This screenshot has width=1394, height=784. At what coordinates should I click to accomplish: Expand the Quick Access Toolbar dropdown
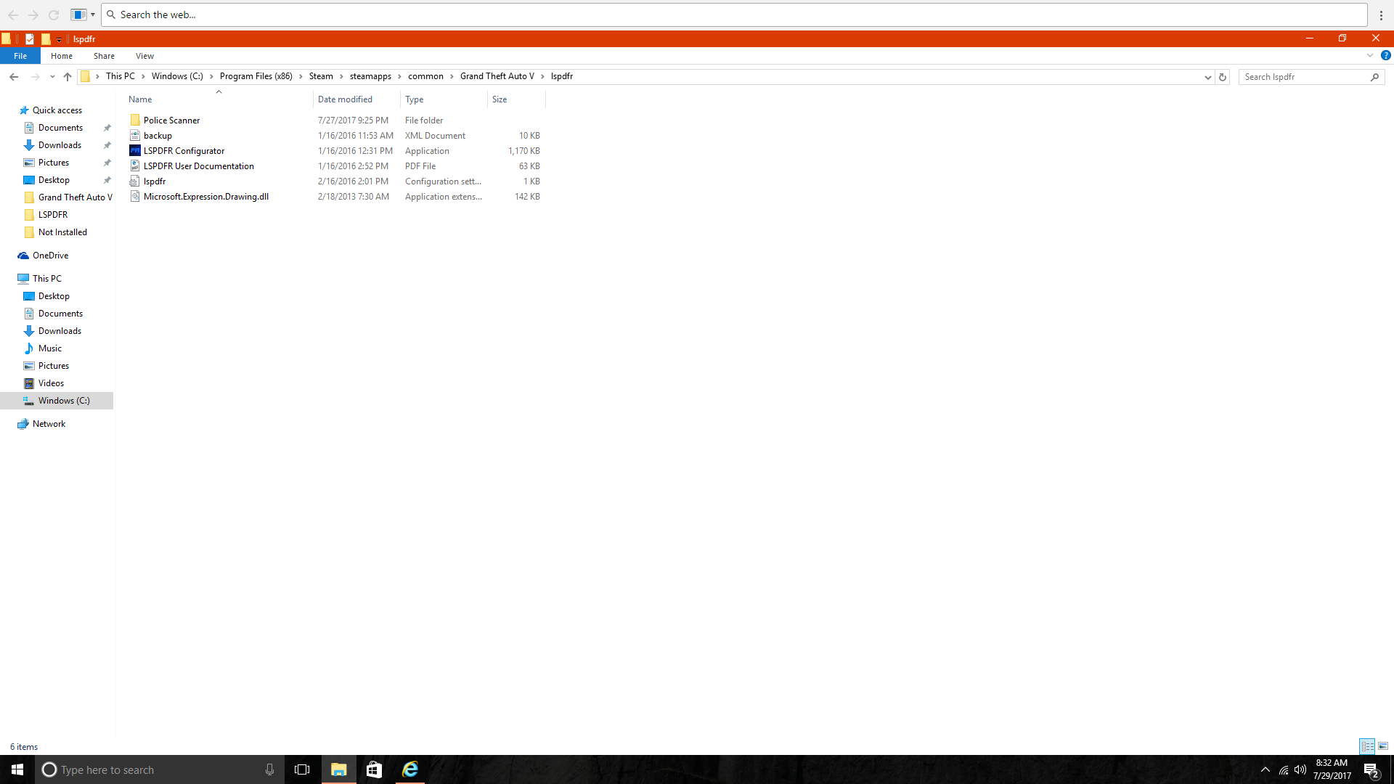[60, 39]
